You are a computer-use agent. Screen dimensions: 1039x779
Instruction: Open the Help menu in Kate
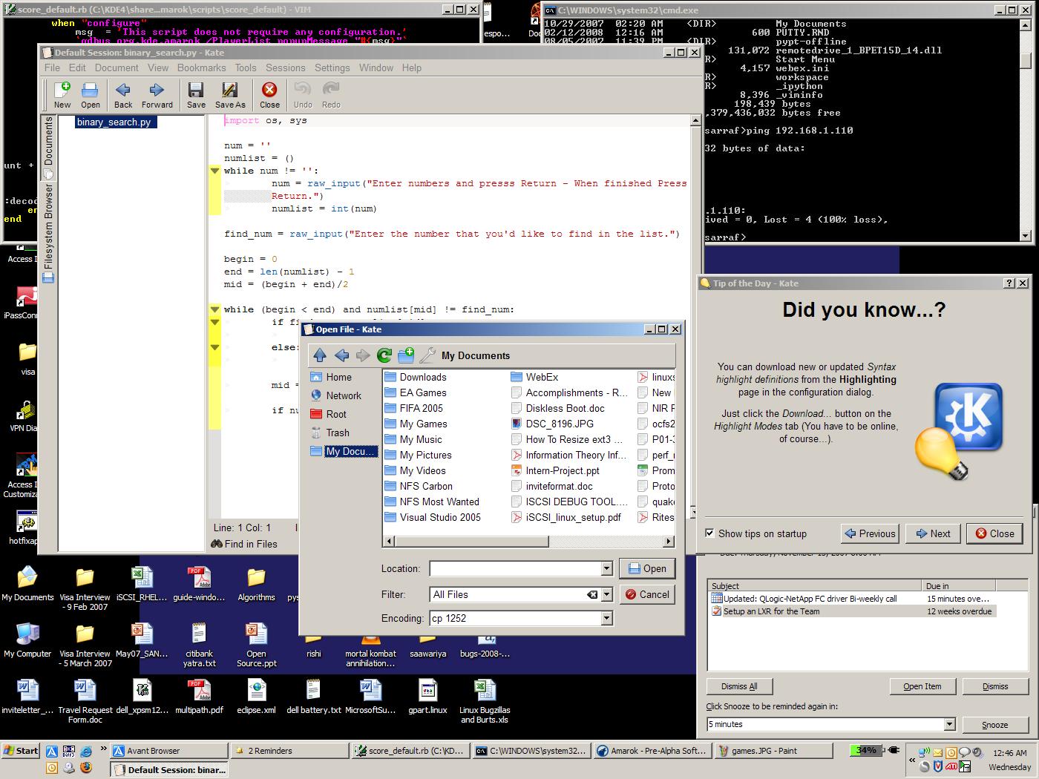pos(412,68)
